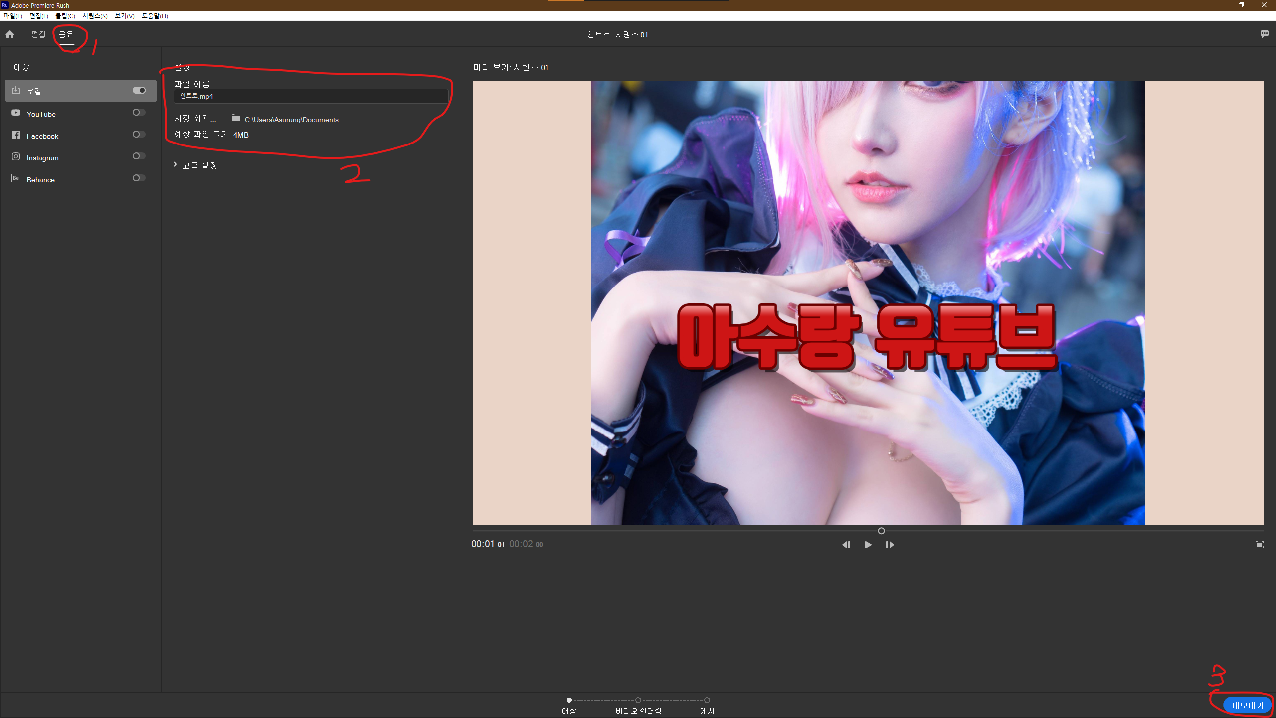Step back one frame in preview

coord(846,545)
